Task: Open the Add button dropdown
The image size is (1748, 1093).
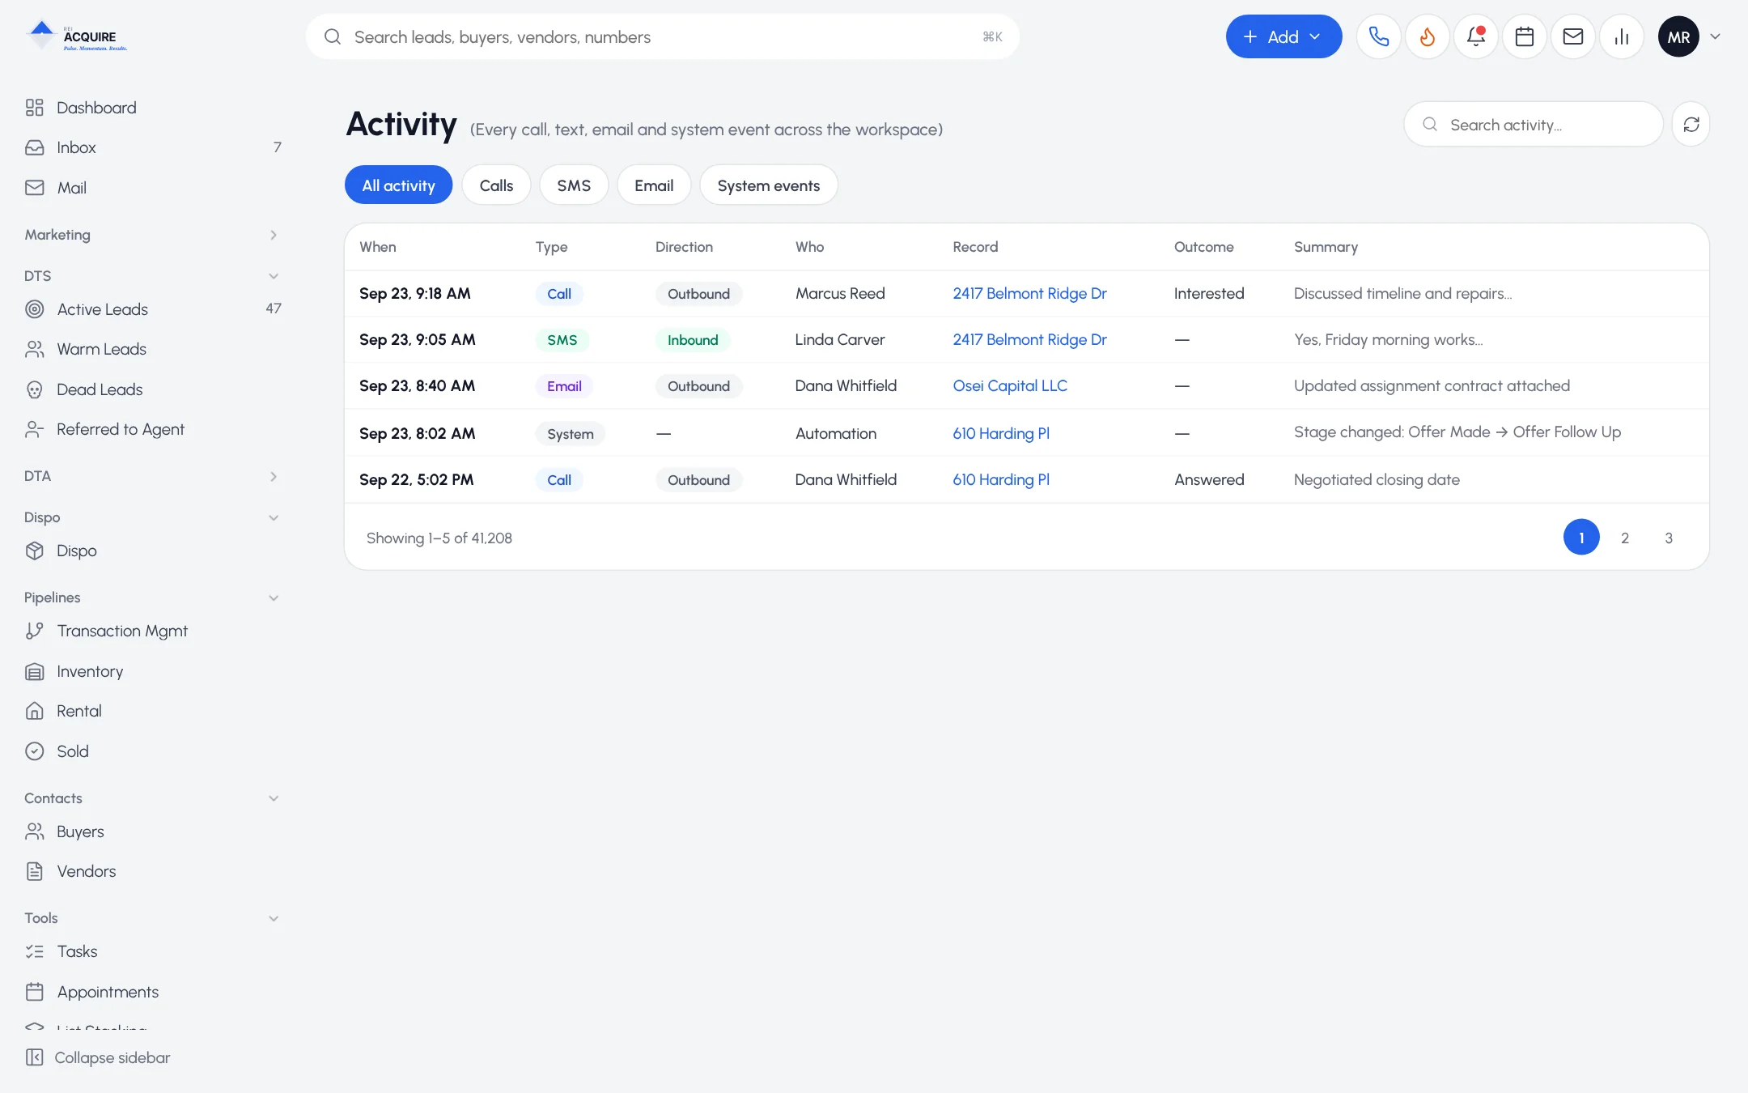Action: coord(1283,36)
